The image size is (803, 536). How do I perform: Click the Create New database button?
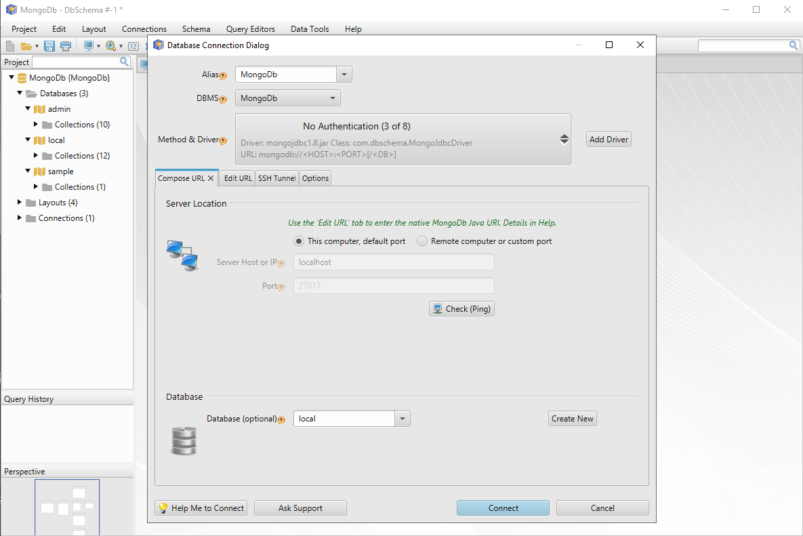point(572,419)
